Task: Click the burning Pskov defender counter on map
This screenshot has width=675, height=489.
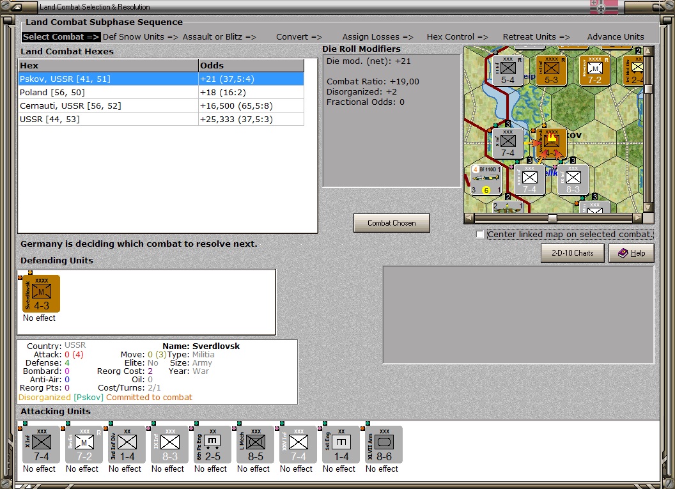Action: pyautogui.click(x=551, y=143)
